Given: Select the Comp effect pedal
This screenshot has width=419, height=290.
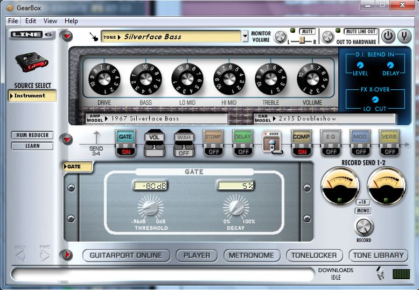Looking at the screenshot, I should click(x=301, y=137).
